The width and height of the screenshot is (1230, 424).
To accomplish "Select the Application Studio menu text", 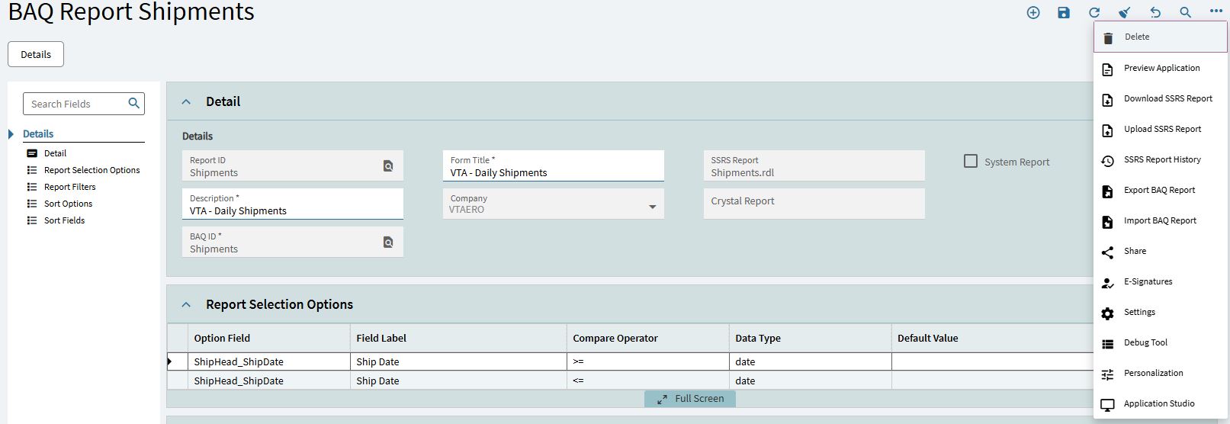I will coord(1159,403).
